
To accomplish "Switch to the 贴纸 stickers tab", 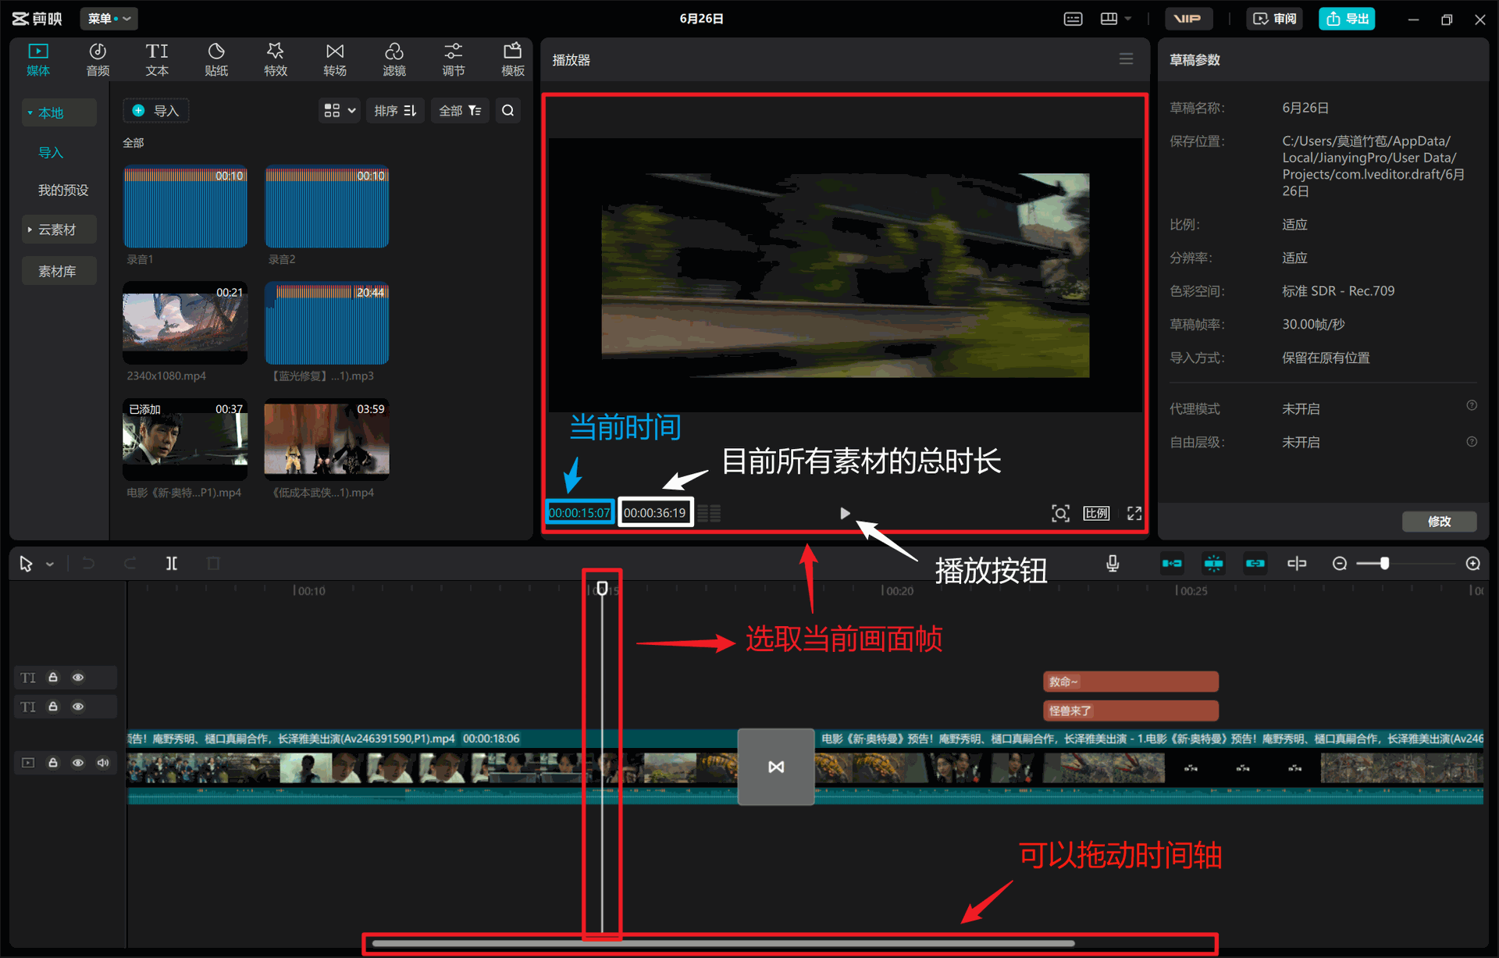I will click(x=216, y=59).
